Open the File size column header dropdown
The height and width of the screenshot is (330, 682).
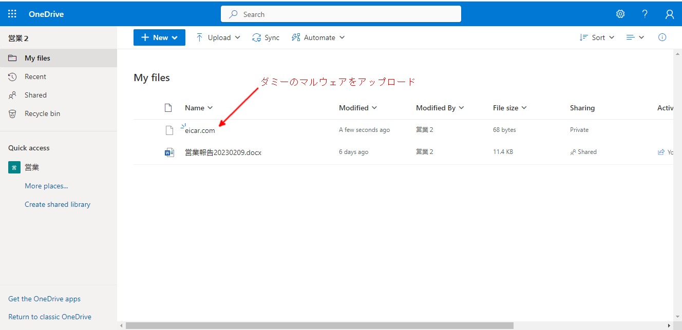click(x=510, y=108)
